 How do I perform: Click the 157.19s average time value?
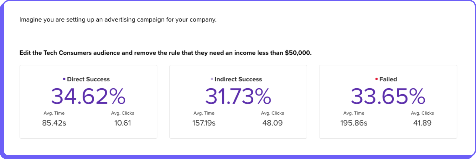(x=204, y=123)
